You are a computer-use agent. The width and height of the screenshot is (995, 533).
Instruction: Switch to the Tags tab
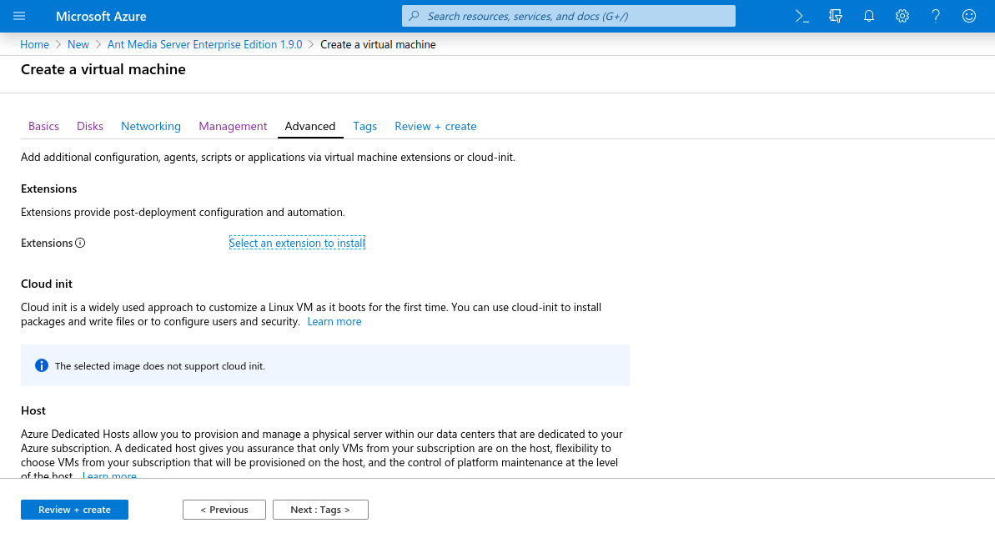coord(364,126)
